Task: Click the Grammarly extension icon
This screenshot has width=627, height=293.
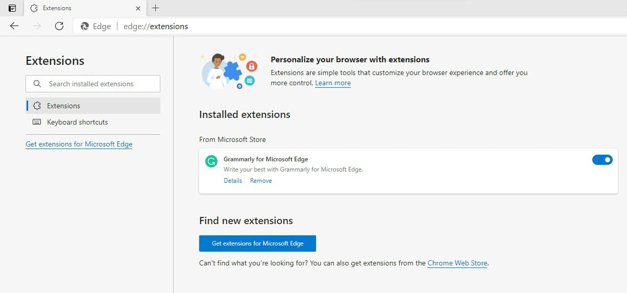Action: point(211,162)
